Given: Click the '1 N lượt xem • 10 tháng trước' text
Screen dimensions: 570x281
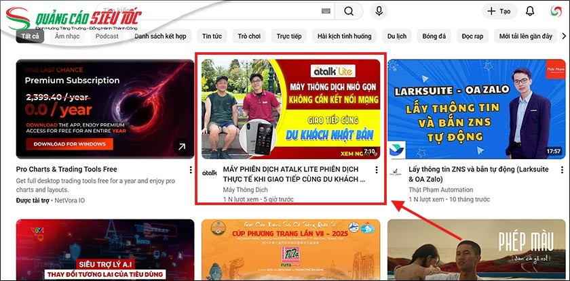Looking at the screenshot, I should [449, 199].
